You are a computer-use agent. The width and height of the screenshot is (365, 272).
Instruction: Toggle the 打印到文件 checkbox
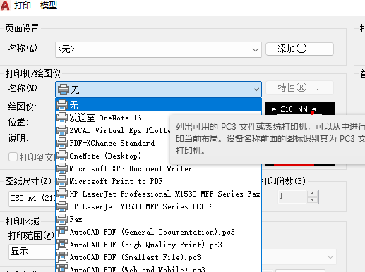coord(13,157)
